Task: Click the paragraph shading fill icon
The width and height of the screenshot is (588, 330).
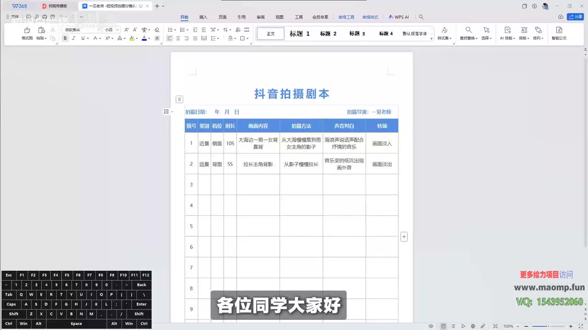Action: 230,38
